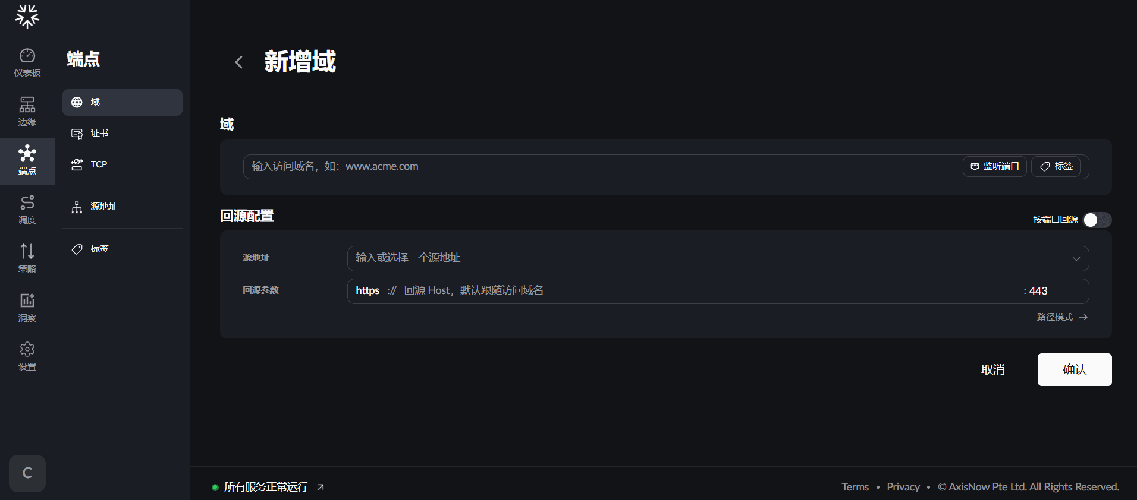Viewport: 1137px width, 500px height.
Task: Change the https protocol selector
Action: (x=368, y=290)
